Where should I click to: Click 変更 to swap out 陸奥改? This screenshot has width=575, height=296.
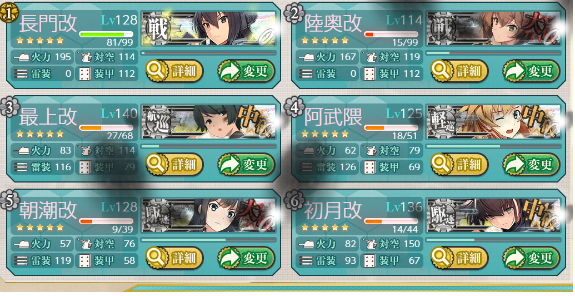531,71
